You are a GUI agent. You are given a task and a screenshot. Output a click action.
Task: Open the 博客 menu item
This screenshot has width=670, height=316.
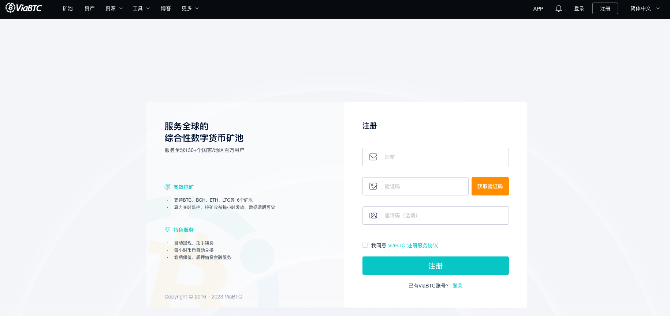pyautogui.click(x=166, y=8)
